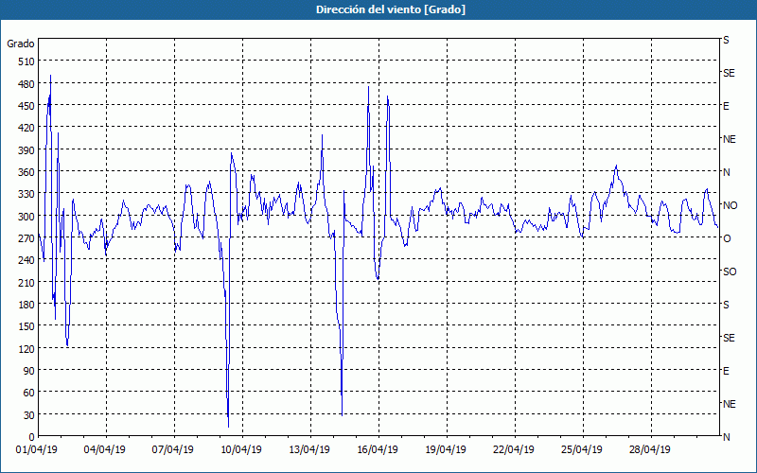
Task: Click the 120 value on the y-axis
Action: 26,348
